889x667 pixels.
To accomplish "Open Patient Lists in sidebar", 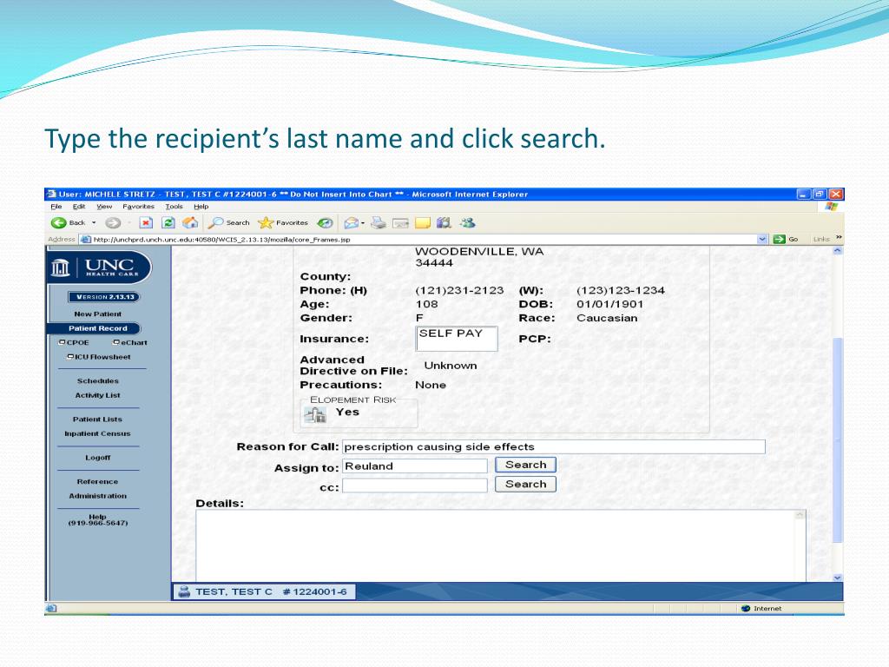I will click(x=97, y=419).
